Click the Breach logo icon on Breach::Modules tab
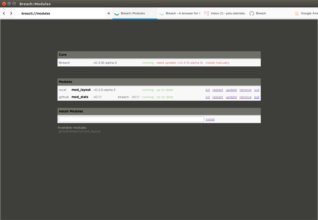This screenshot has height=220, width=318. 117,14
